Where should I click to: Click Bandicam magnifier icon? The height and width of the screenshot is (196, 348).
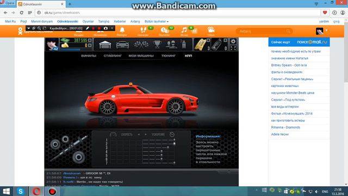pos(39,28)
